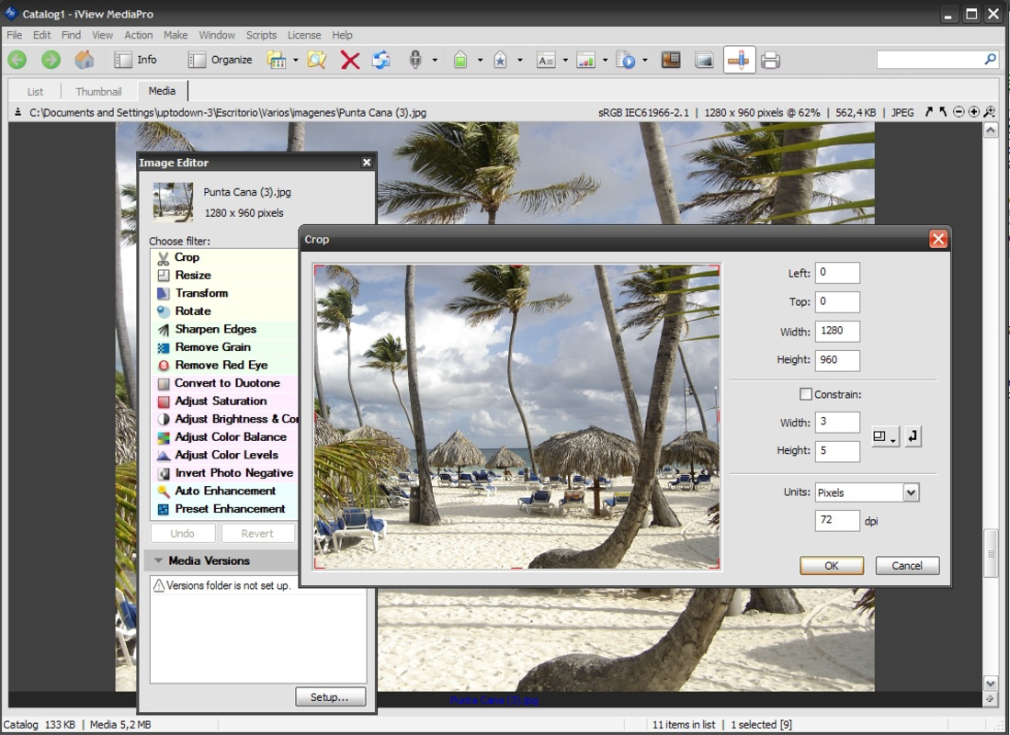Click the chart sort icon

pyautogui.click(x=585, y=61)
